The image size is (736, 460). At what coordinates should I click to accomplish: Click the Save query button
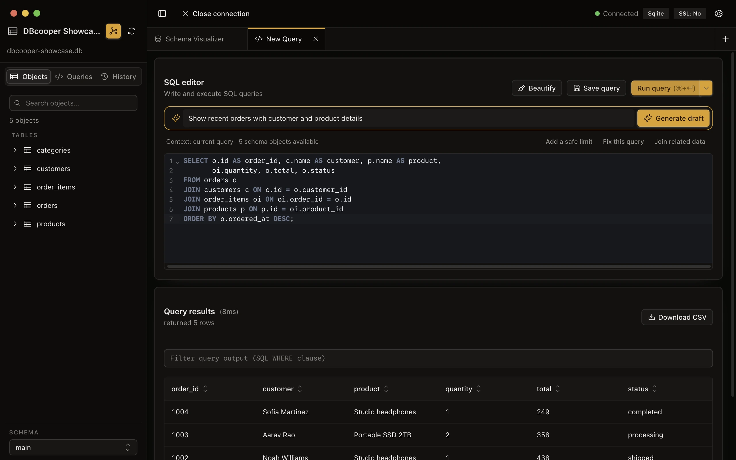coord(596,88)
